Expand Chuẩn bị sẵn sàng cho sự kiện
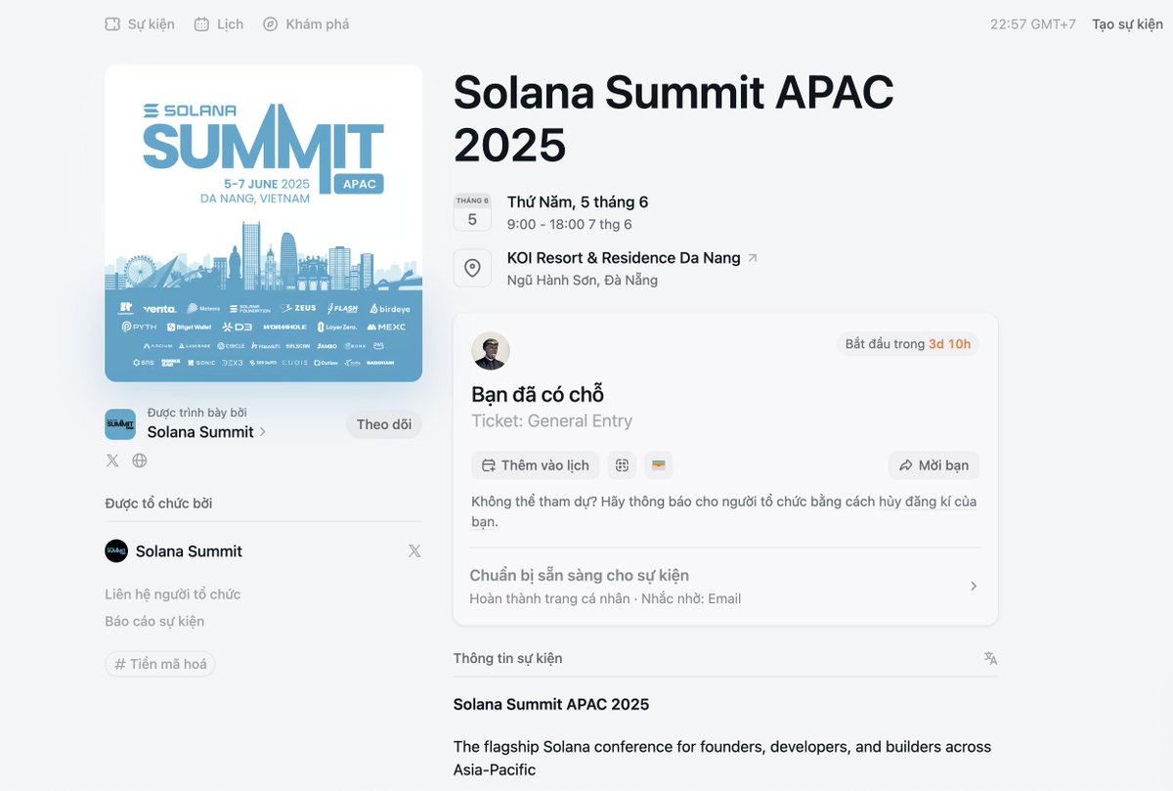This screenshot has height=791, width=1173. pos(725,586)
